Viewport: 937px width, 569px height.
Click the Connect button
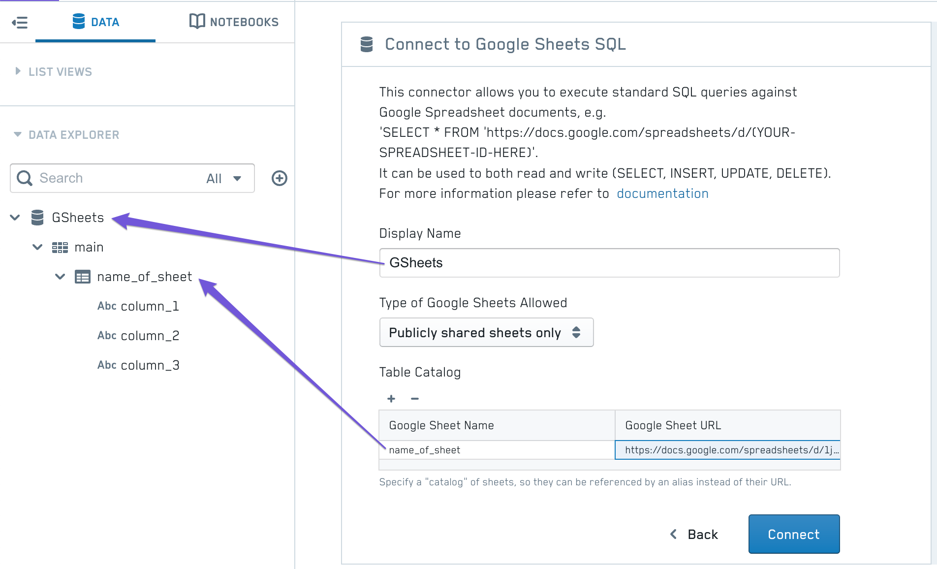[793, 534]
